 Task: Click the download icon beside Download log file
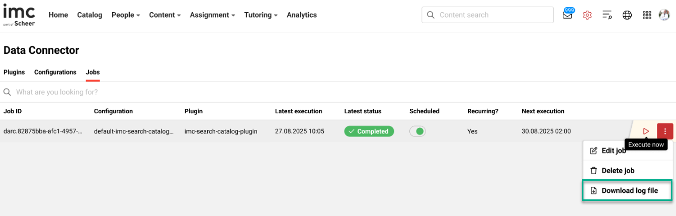coord(594,190)
